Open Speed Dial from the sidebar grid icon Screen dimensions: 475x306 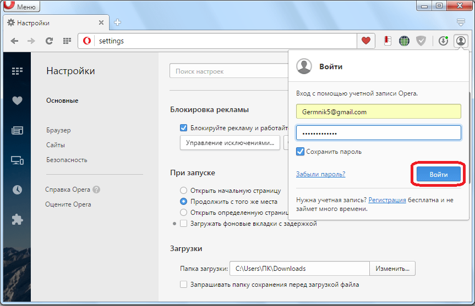tap(17, 71)
